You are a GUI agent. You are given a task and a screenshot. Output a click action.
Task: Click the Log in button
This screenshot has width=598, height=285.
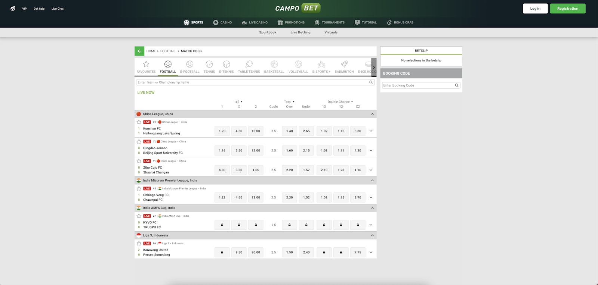[535, 9]
